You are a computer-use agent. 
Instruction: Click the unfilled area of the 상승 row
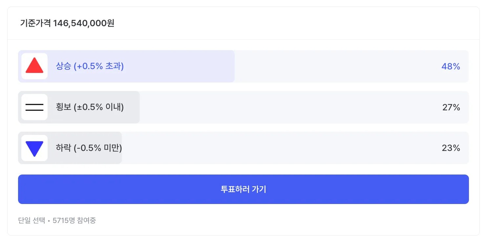(x=328, y=66)
